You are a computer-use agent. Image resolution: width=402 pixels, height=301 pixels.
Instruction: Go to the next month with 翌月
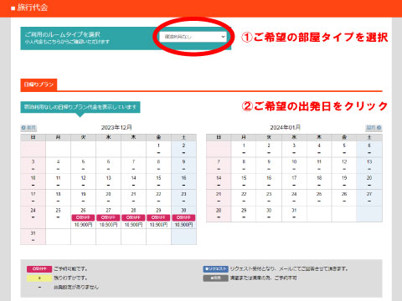coord(374,128)
